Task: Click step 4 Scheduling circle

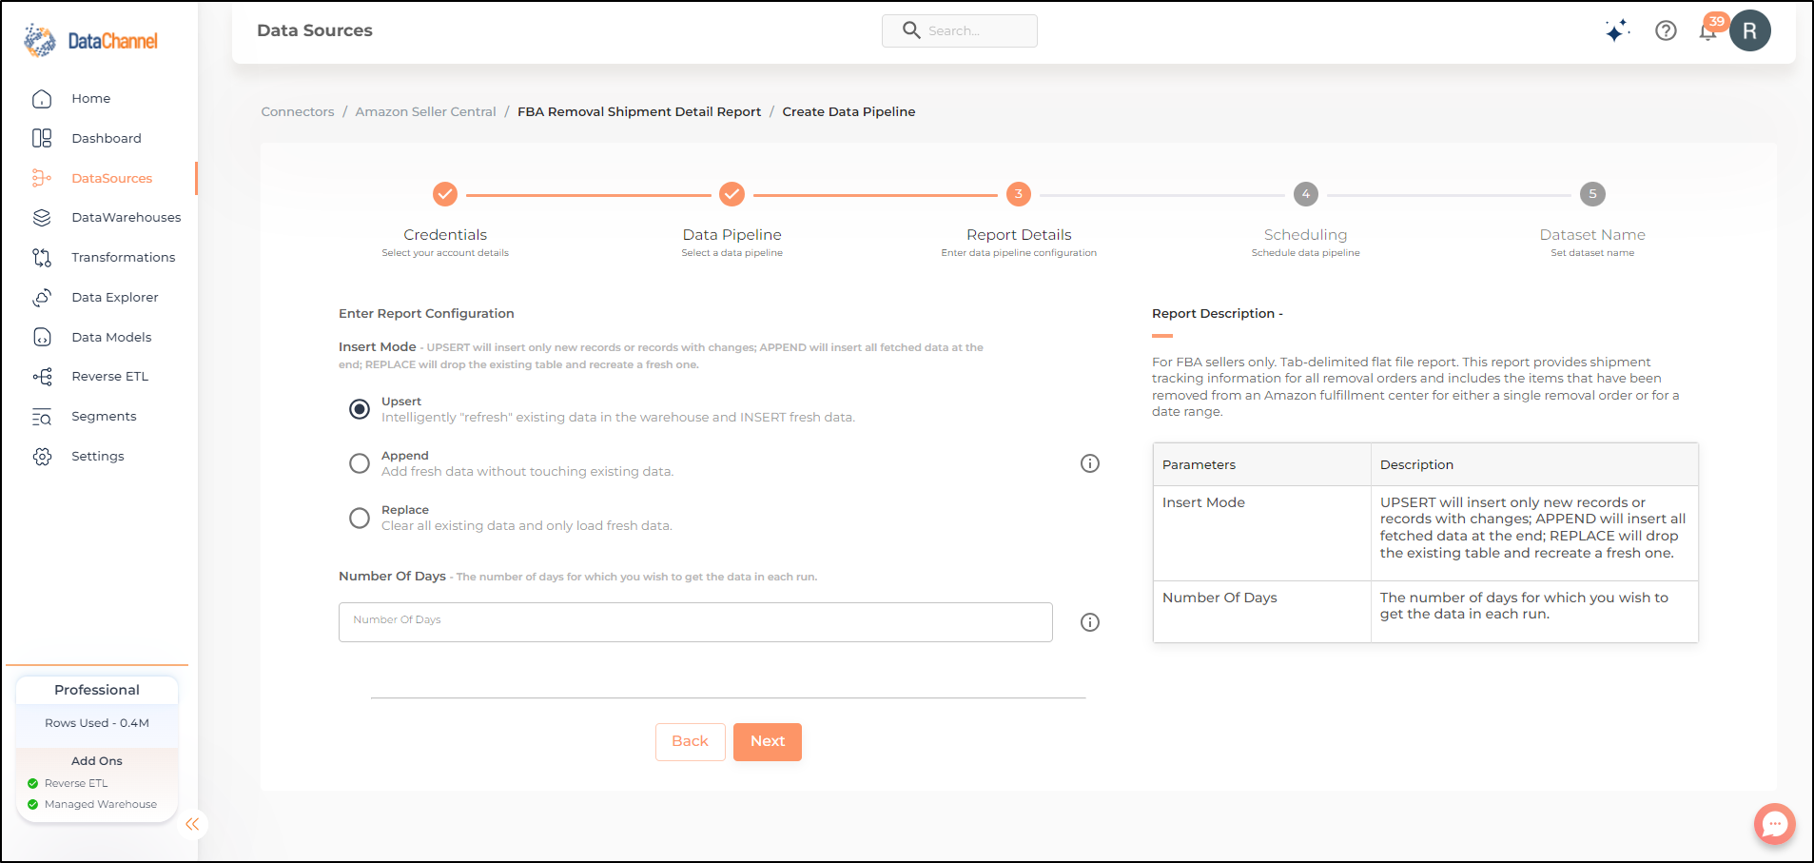Action: point(1306,194)
